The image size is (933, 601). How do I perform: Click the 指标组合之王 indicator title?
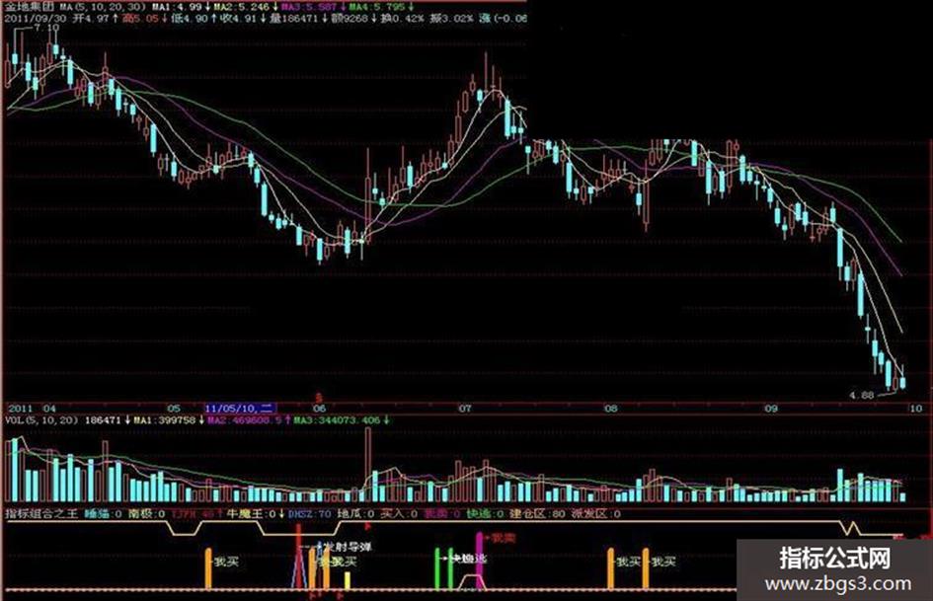[41, 513]
